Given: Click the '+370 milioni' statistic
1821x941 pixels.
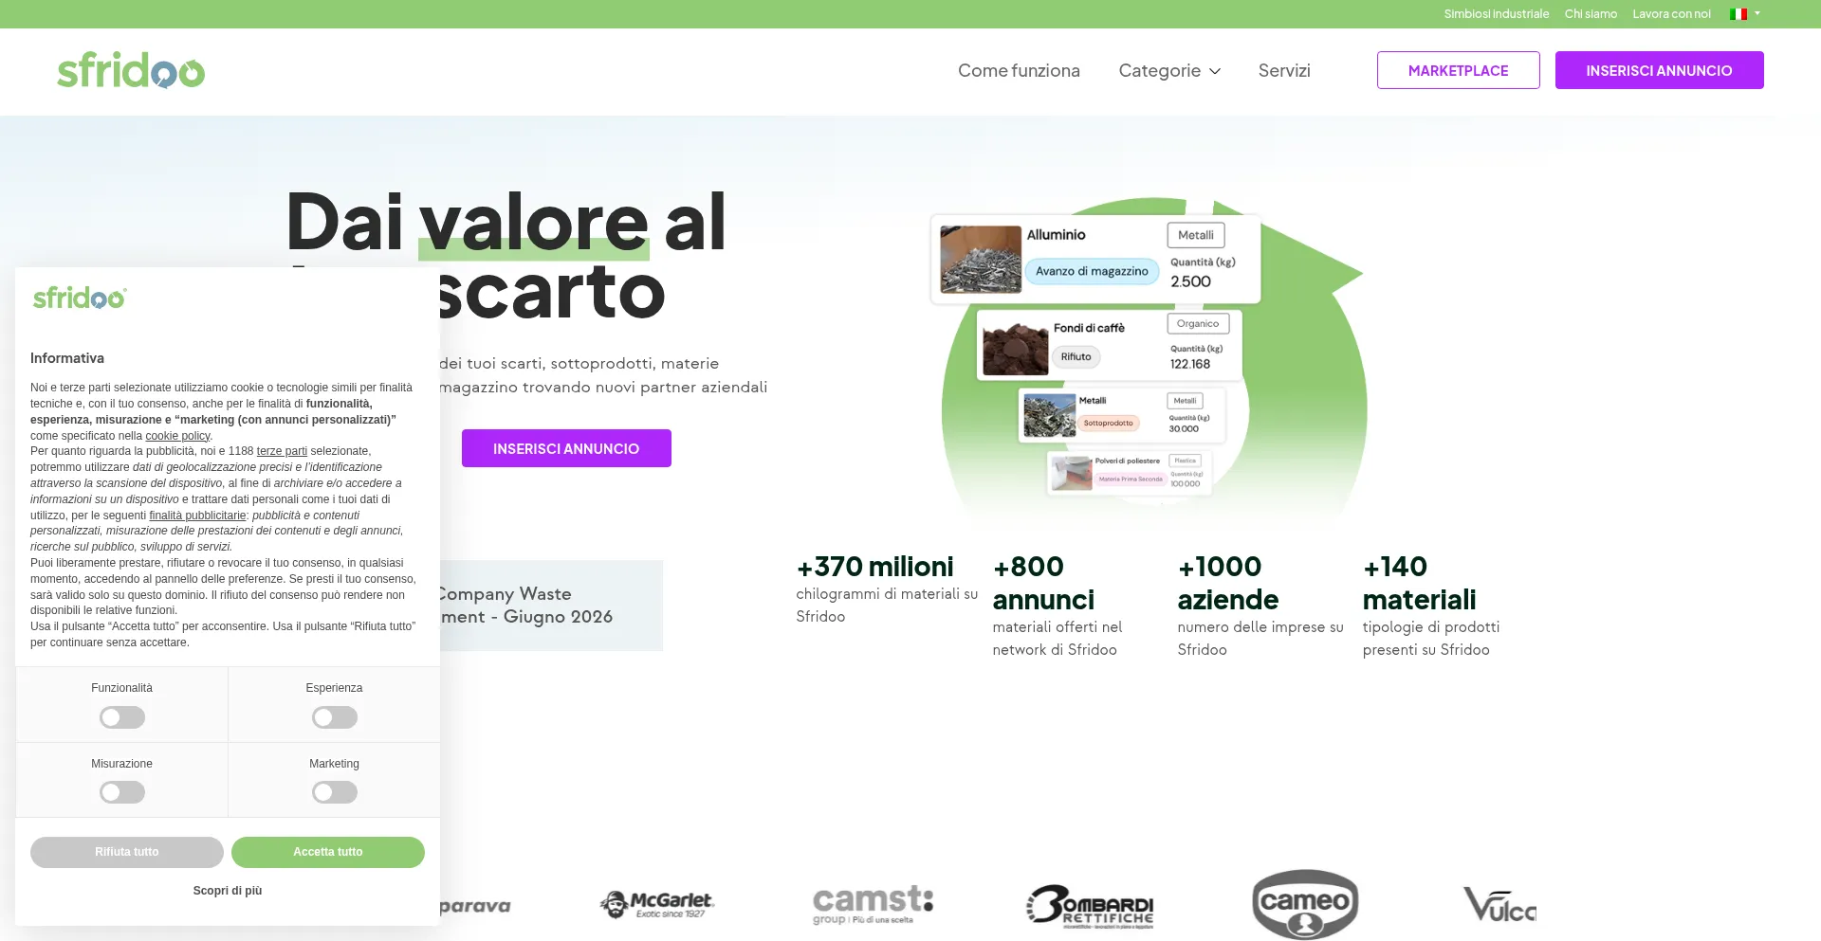Looking at the screenshot, I should point(887,590).
